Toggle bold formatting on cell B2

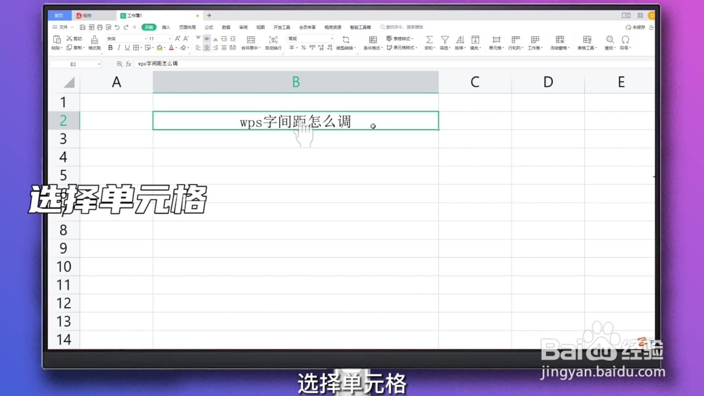point(110,48)
